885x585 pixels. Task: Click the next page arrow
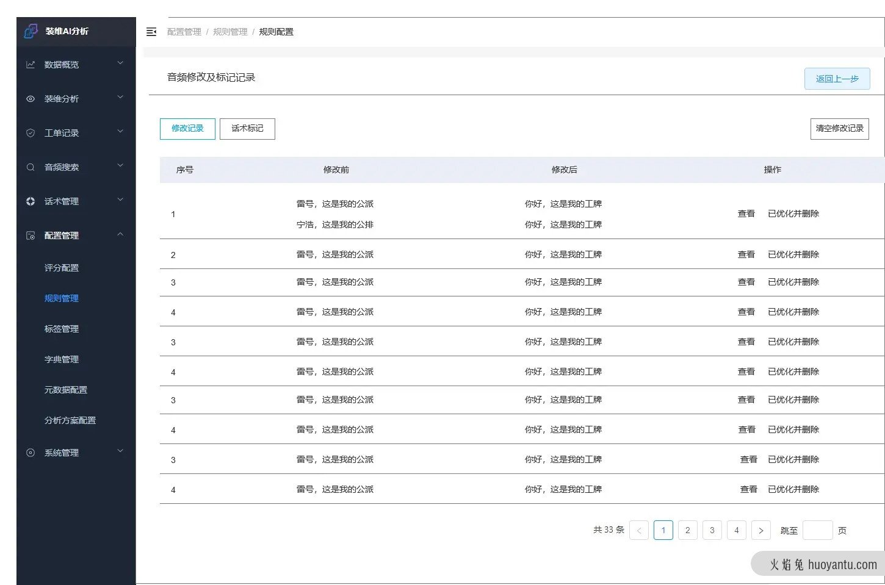pos(761,530)
